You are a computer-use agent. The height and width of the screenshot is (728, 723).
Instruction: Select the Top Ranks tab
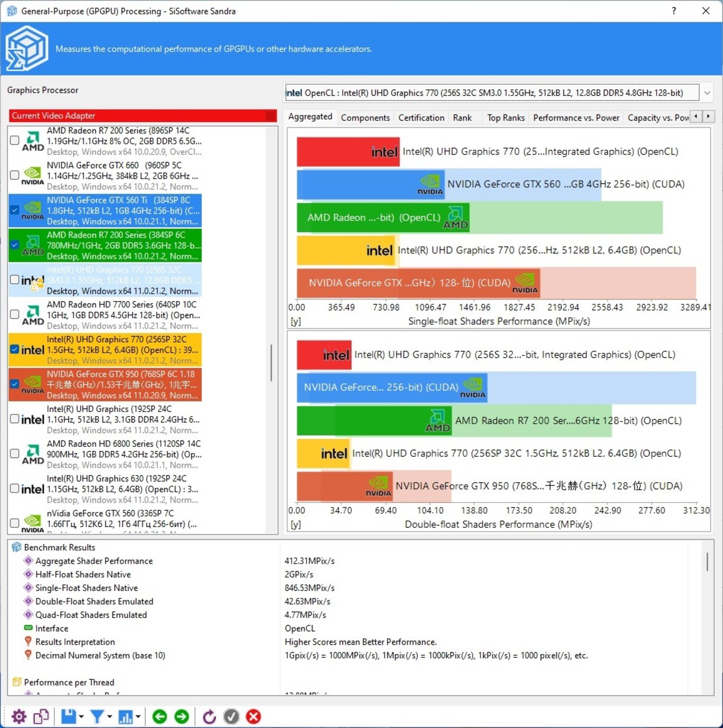point(506,118)
